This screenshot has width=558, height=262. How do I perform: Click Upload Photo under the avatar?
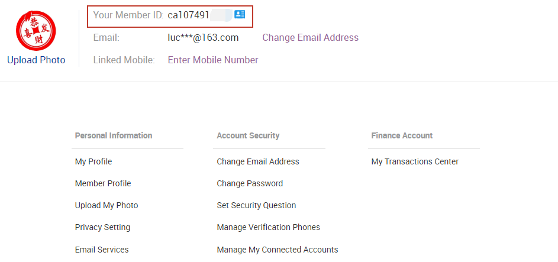[36, 60]
